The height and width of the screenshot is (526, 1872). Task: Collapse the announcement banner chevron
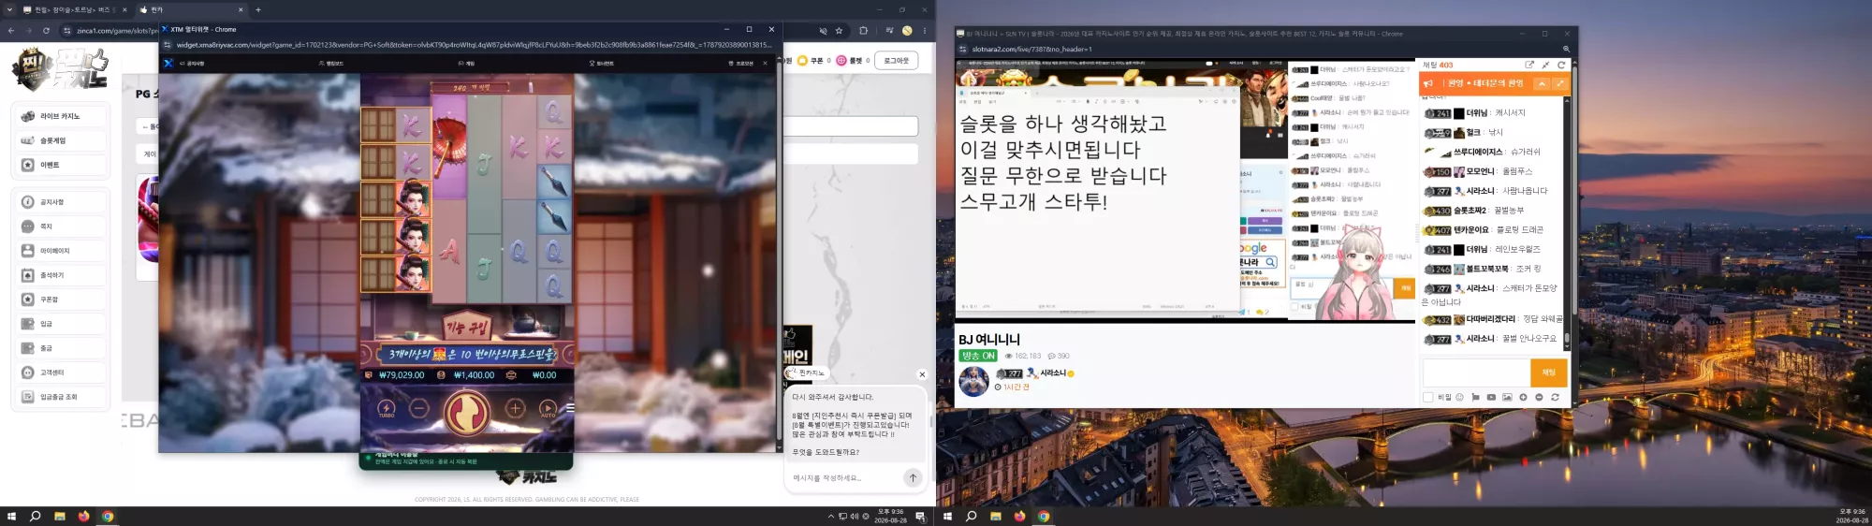(1542, 83)
